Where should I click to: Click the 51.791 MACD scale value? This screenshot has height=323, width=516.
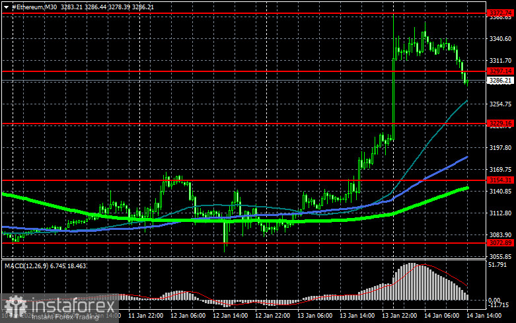[x=498, y=265]
